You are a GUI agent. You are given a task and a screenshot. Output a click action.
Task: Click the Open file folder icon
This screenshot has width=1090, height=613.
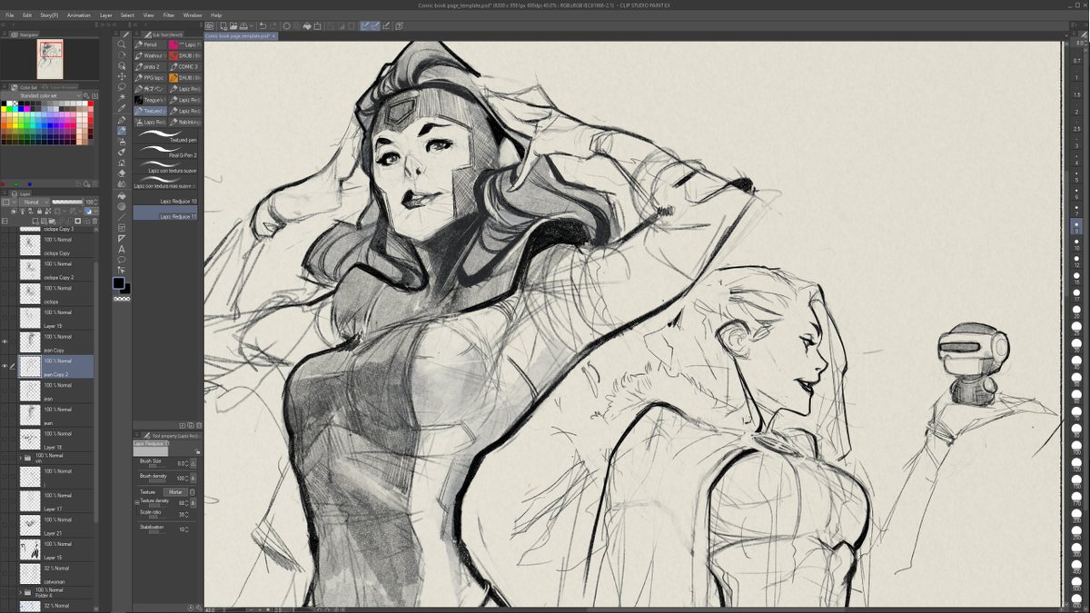coord(233,26)
